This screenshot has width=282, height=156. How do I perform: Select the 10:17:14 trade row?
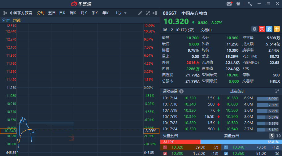click(191, 98)
